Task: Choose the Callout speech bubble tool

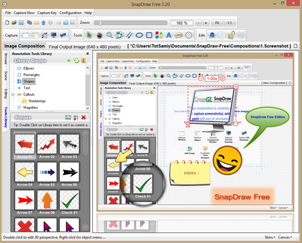Action: pos(179,35)
